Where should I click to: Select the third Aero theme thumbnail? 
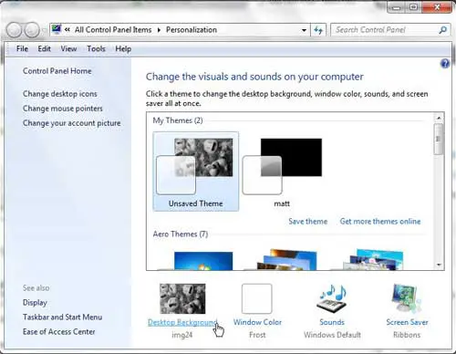(x=373, y=259)
